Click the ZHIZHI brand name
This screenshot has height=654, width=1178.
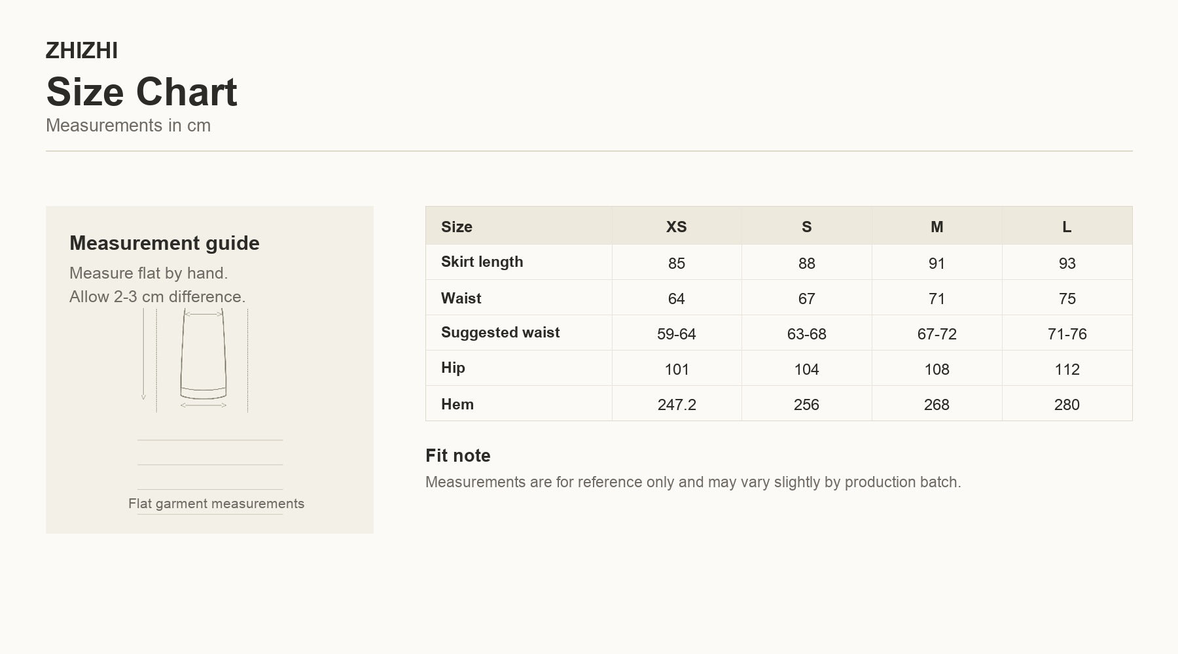click(x=82, y=51)
